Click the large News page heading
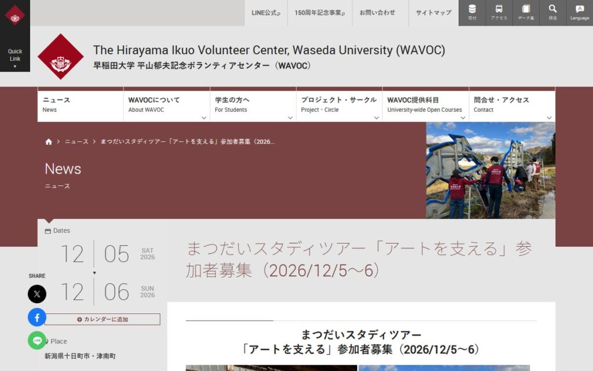593x371 pixels. click(63, 169)
